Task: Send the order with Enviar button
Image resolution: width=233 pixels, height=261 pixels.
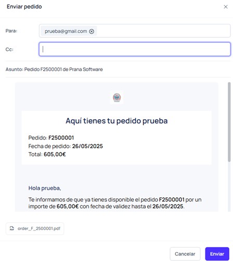Action: click(217, 254)
